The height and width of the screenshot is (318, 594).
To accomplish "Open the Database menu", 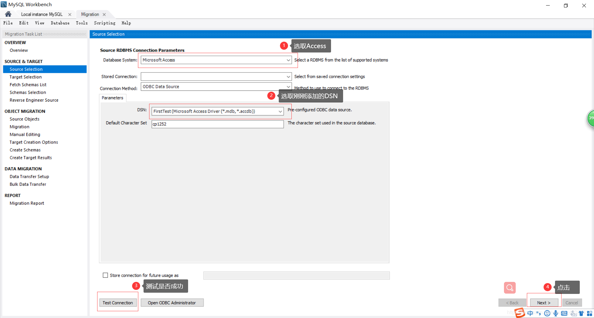I will [x=60, y=23].
